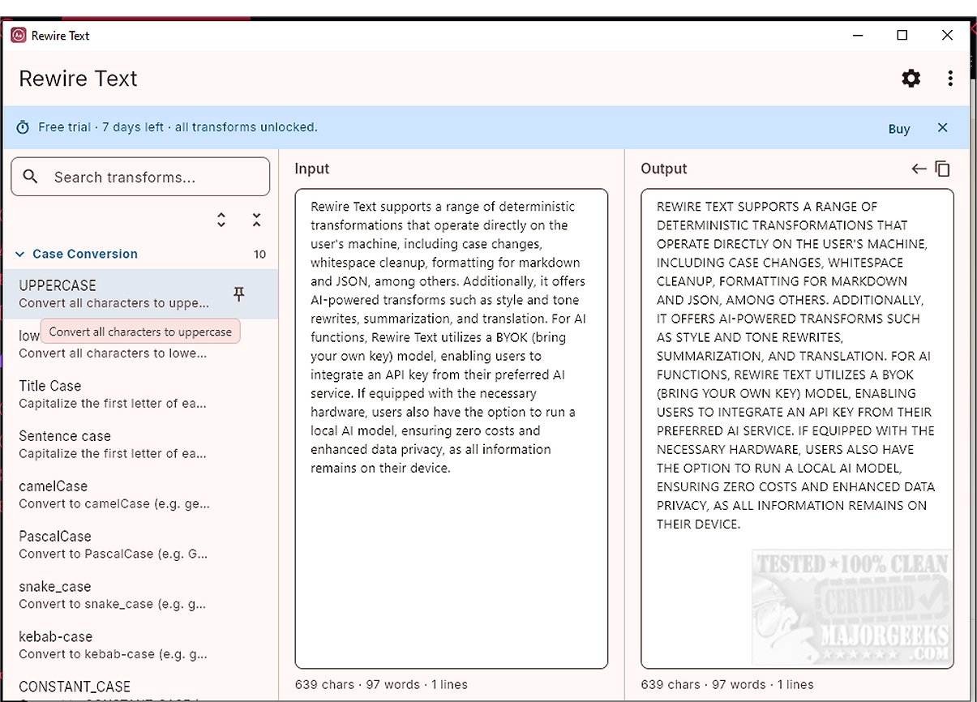The height and width of the screenshot is (702, 977).
Task: Pin the UPPERCASE transform
Action: pos(238,294)
